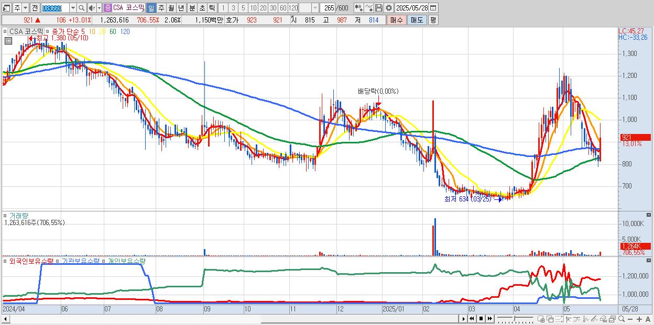Click the stock code input field 083660
654x325 pixels.
click(x=55, y=8)
